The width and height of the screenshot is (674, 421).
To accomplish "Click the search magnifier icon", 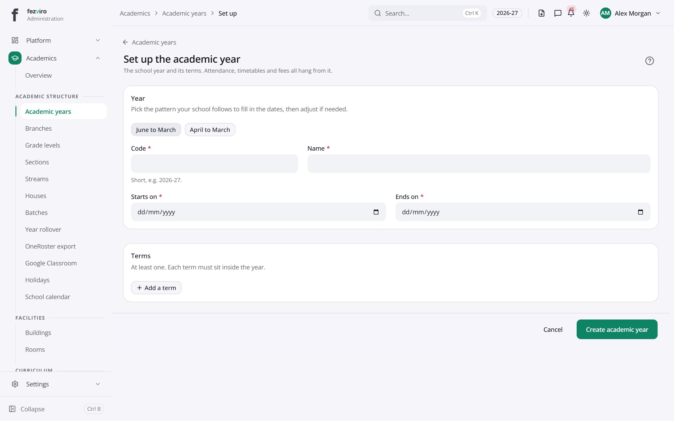I will (x=378, y=13).
